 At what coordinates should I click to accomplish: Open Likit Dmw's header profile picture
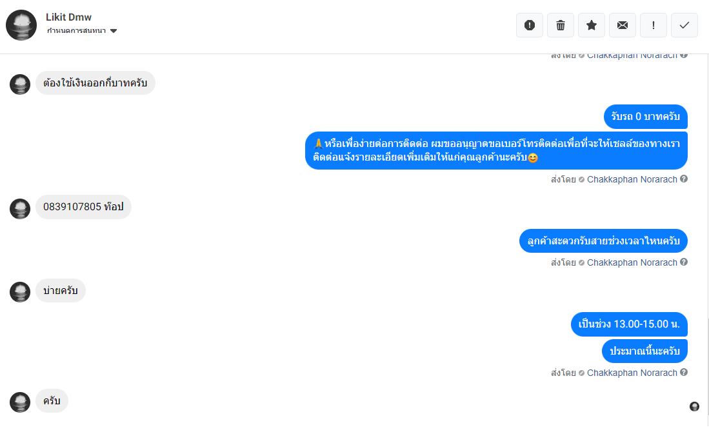click(21, 25)
